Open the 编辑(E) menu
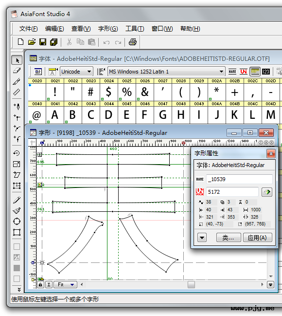Screen dimensions: 282x316 pyautogui.click(x=54, y=29)
